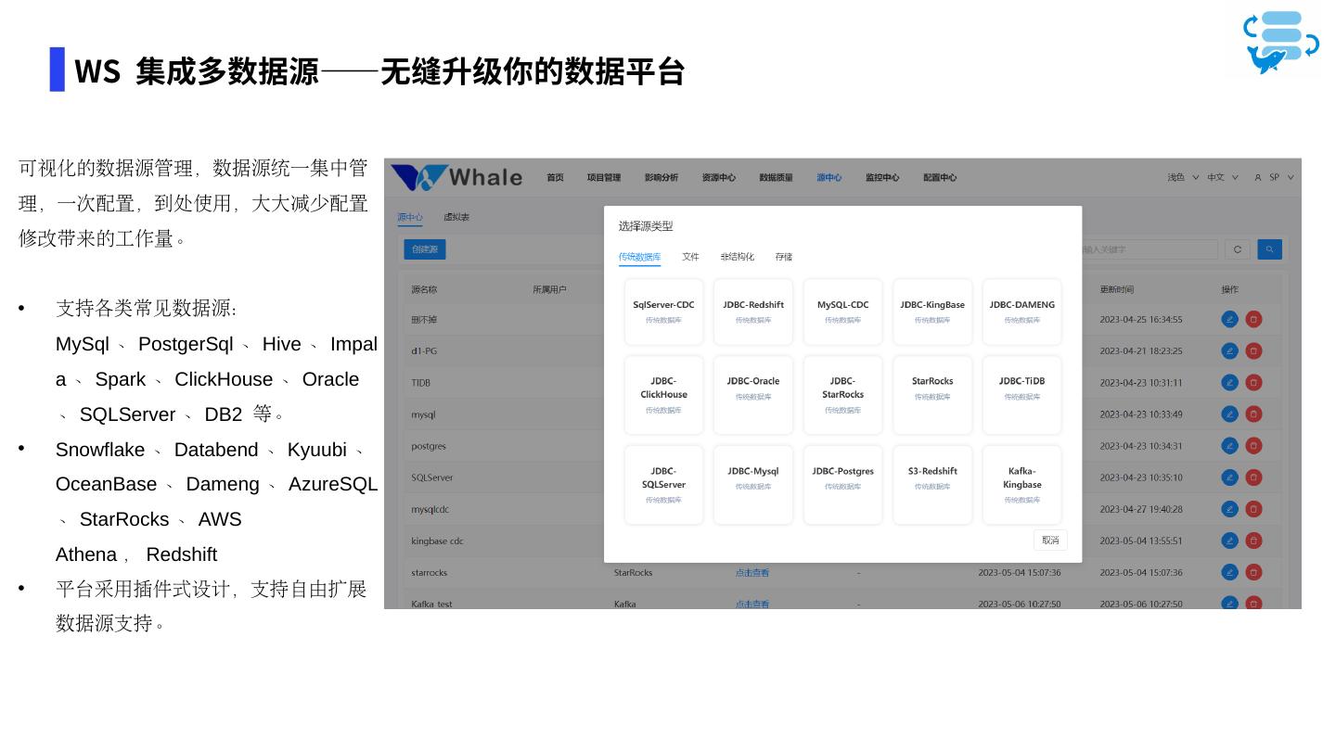Delete the starrocks source row
1336x751 pixels.
click(1253, 572)
